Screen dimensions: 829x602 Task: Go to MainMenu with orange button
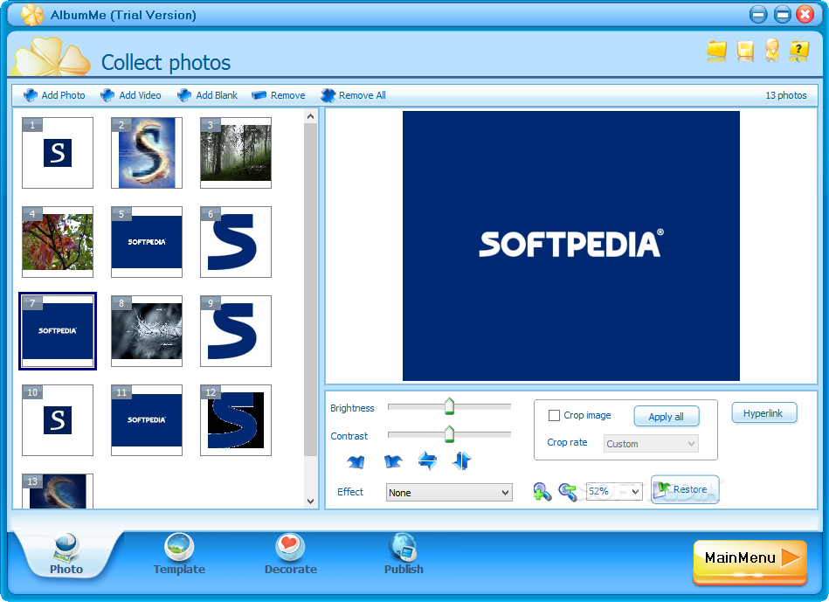(x=750, y=562)
